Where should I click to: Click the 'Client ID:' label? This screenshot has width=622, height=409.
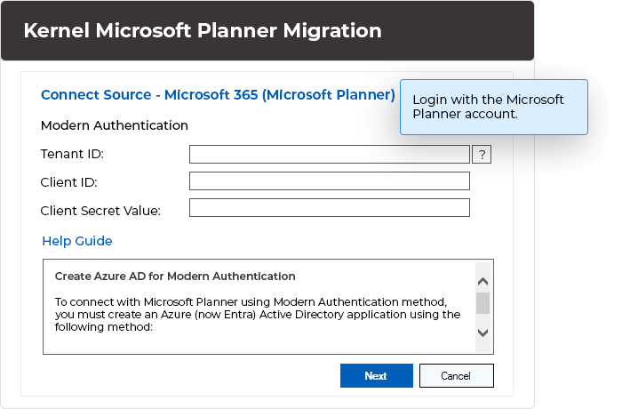point(68,182)
